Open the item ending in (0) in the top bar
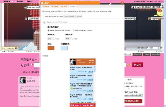 click(30, 1)
